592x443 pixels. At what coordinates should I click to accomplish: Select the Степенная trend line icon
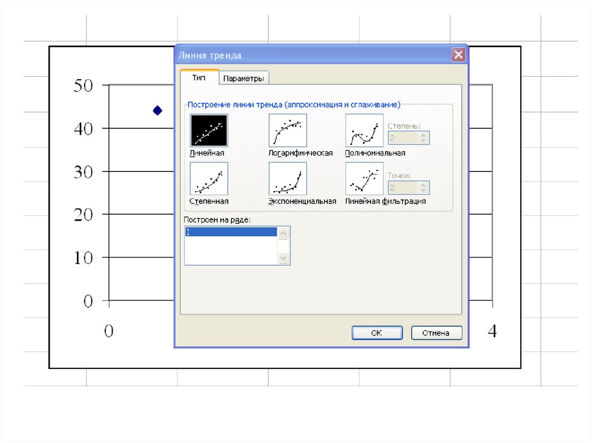(x=209, y=178)
